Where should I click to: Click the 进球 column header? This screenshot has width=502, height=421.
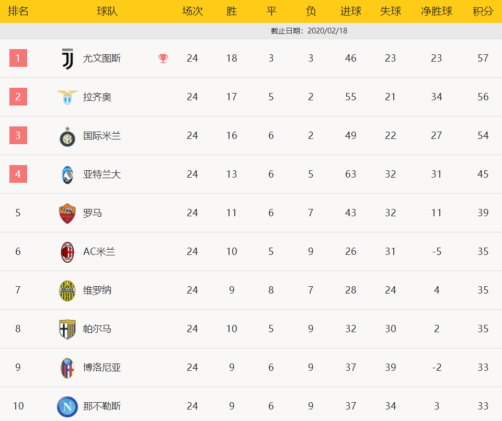click(350, 11)
